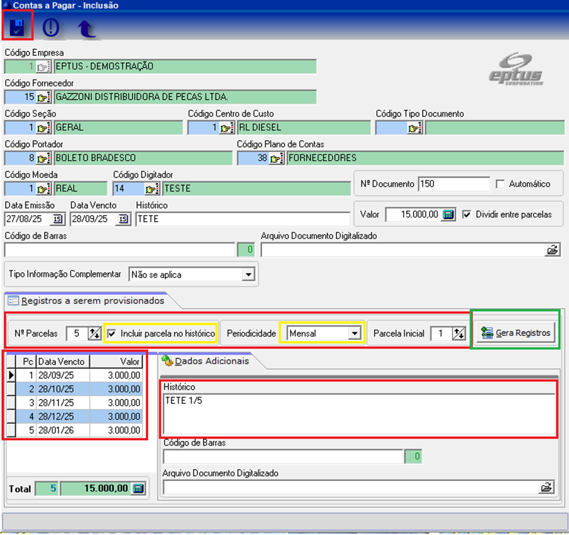Screen dimensions: 569x535
Task: Uncheck Incluir parcela no histórico
Action: point(112,333)
